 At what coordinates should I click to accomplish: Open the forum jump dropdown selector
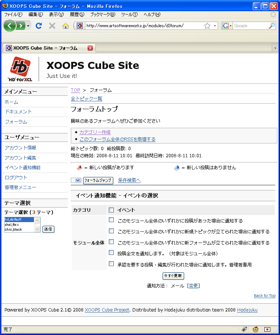76,180
